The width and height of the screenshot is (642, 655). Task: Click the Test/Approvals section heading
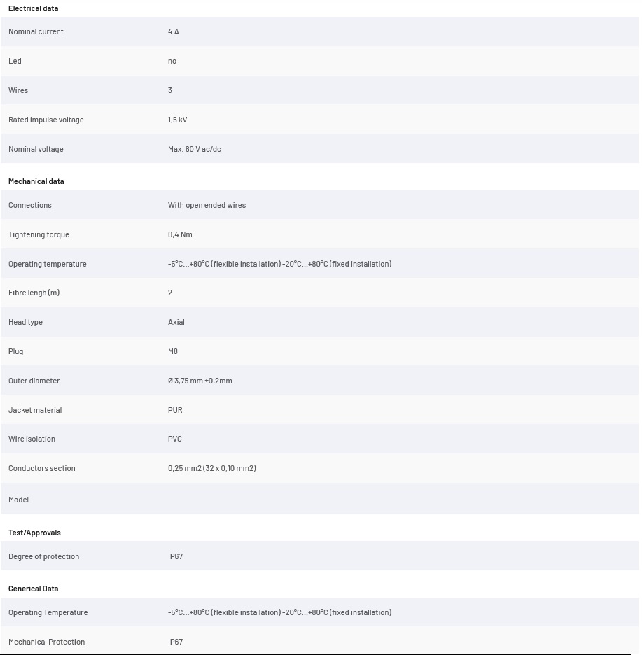point(34,533)
